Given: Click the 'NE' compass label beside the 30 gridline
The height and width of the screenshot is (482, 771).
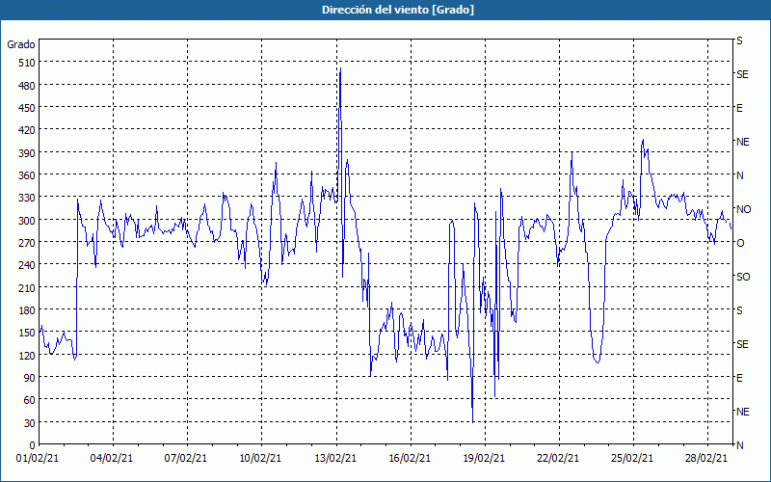Looking at the screenshot, I should [x=743, y=412].
